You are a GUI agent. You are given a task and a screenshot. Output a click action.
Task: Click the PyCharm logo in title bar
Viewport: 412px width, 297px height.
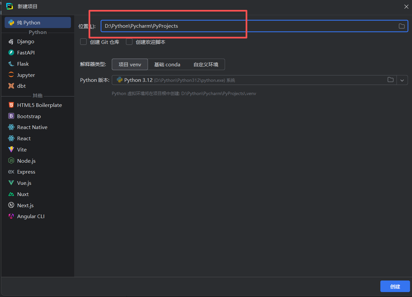[x=9, y=6]
